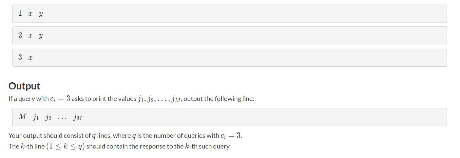Image resolution: width=460 pixels, height=158 pixels.
Task: Click the 'M j1 j2 ... jM' code block
Action: (x=229, y=117)
